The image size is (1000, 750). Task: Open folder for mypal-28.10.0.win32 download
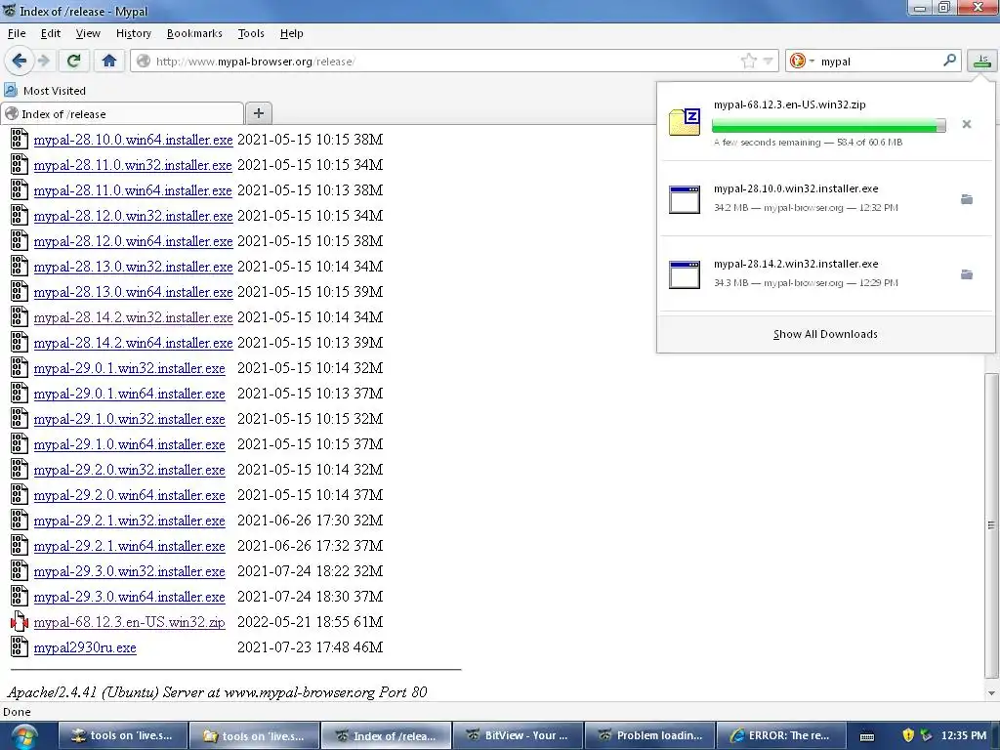pyautogui.click(x=967, y=199)
